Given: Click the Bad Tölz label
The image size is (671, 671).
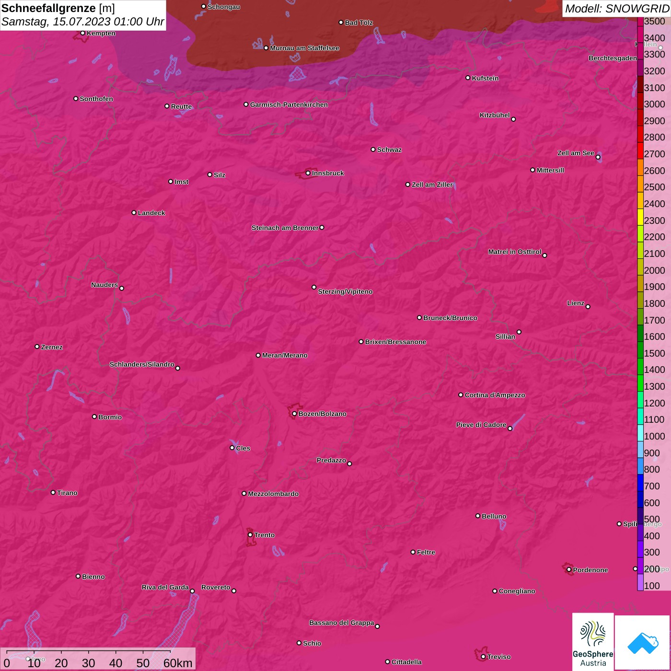Looking at the screenshot, I should coord(359,23).
